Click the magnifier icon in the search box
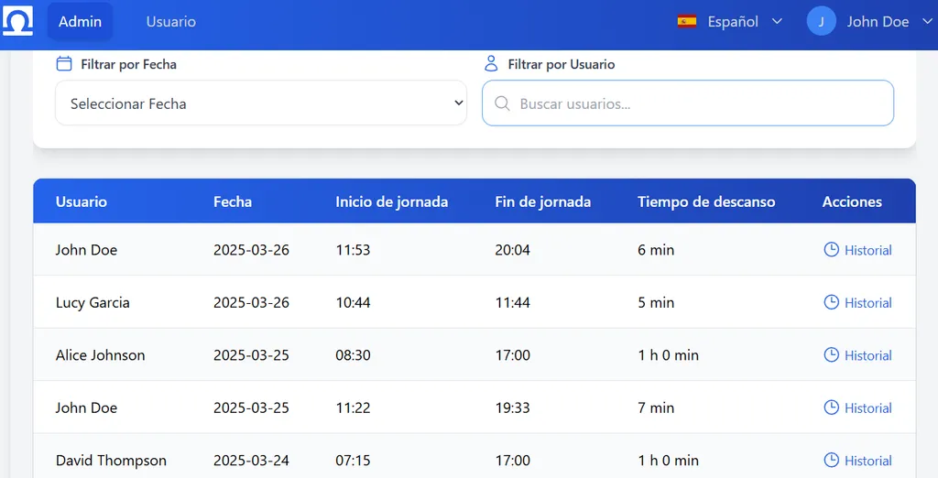Viewport: 938px width, 478px height. (502, 103)
